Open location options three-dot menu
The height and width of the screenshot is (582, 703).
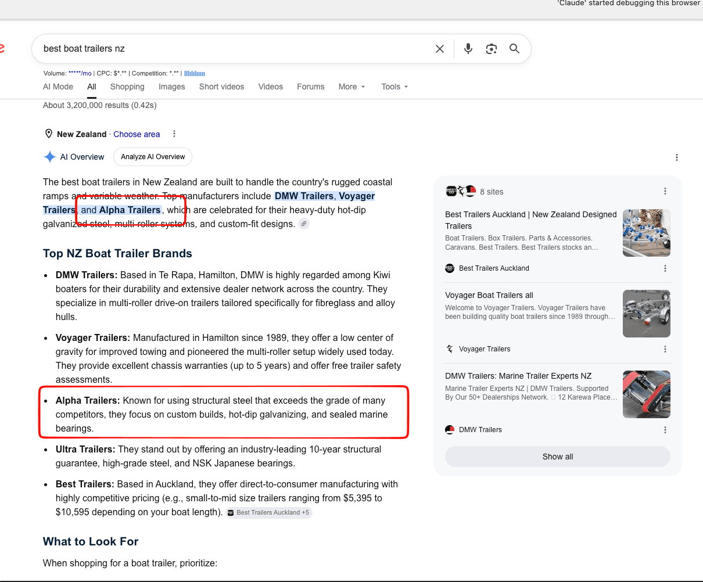(x=174, y=134)
